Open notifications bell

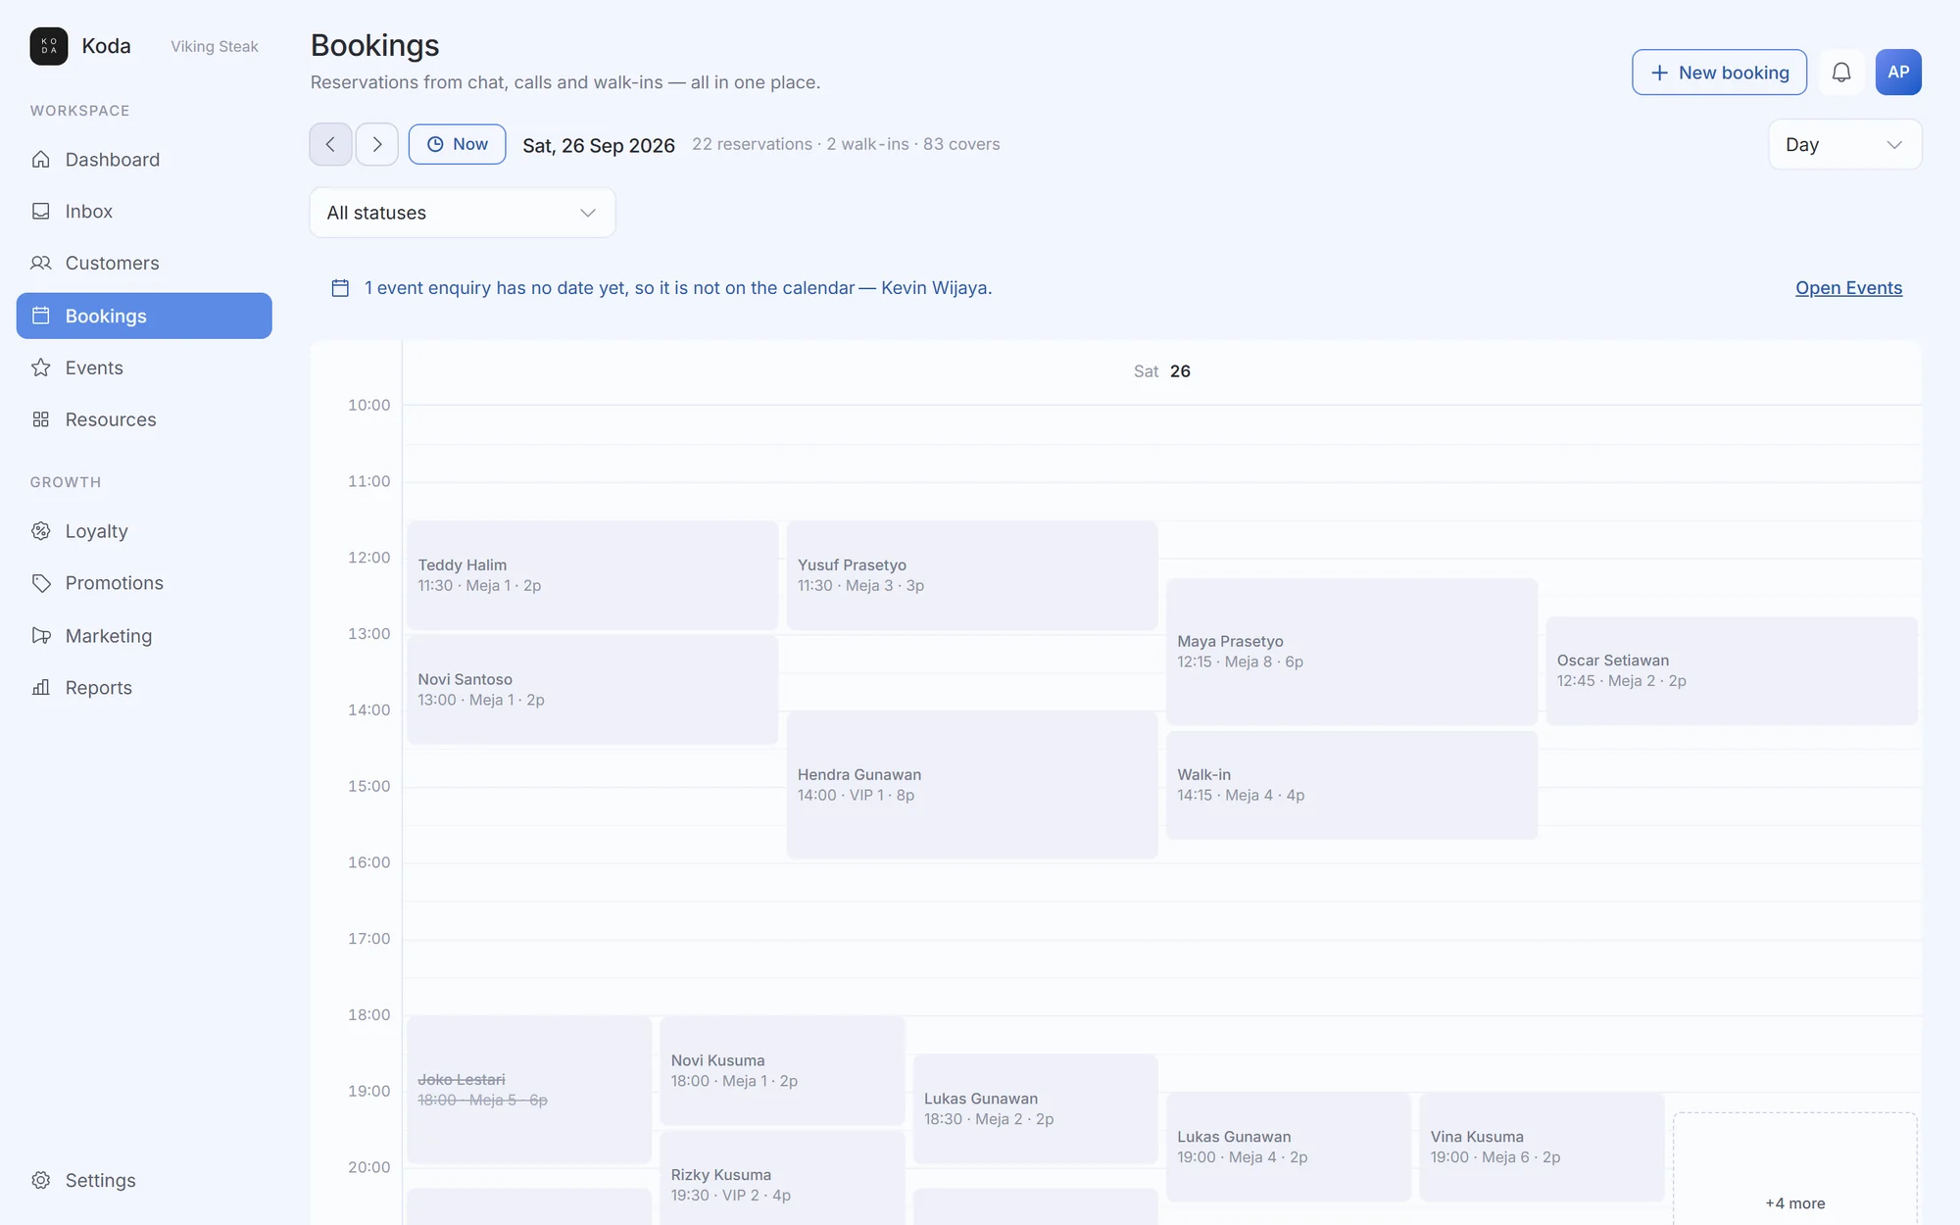click(x=1841, y=73)
